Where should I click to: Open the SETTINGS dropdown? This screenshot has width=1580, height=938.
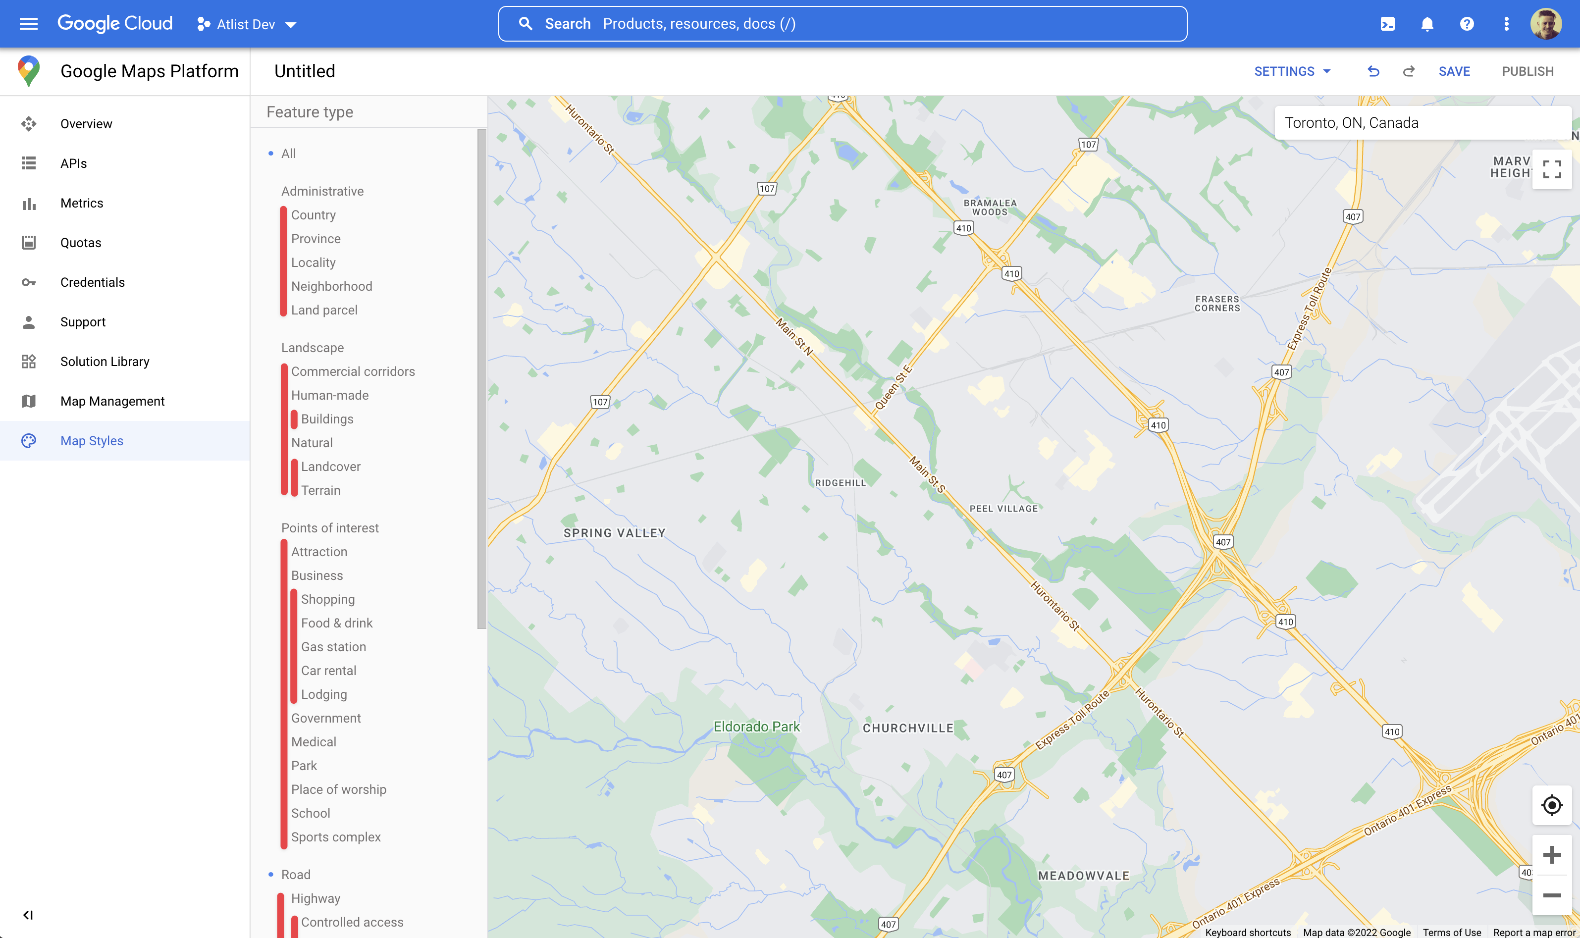[x=1292, y=71]
